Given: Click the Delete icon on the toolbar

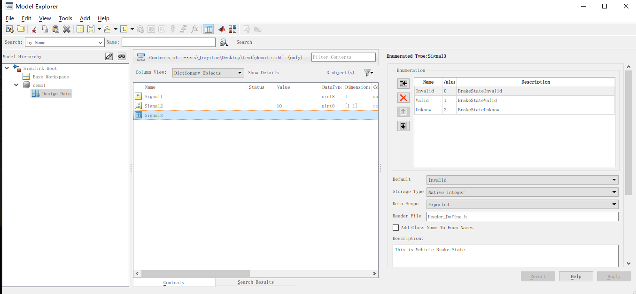Looking at the screenshot, I should [66, 29].
